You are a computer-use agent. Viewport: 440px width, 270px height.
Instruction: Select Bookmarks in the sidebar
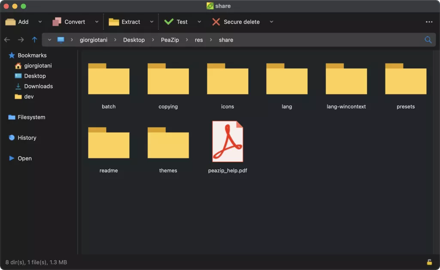[x=27, y=55]
